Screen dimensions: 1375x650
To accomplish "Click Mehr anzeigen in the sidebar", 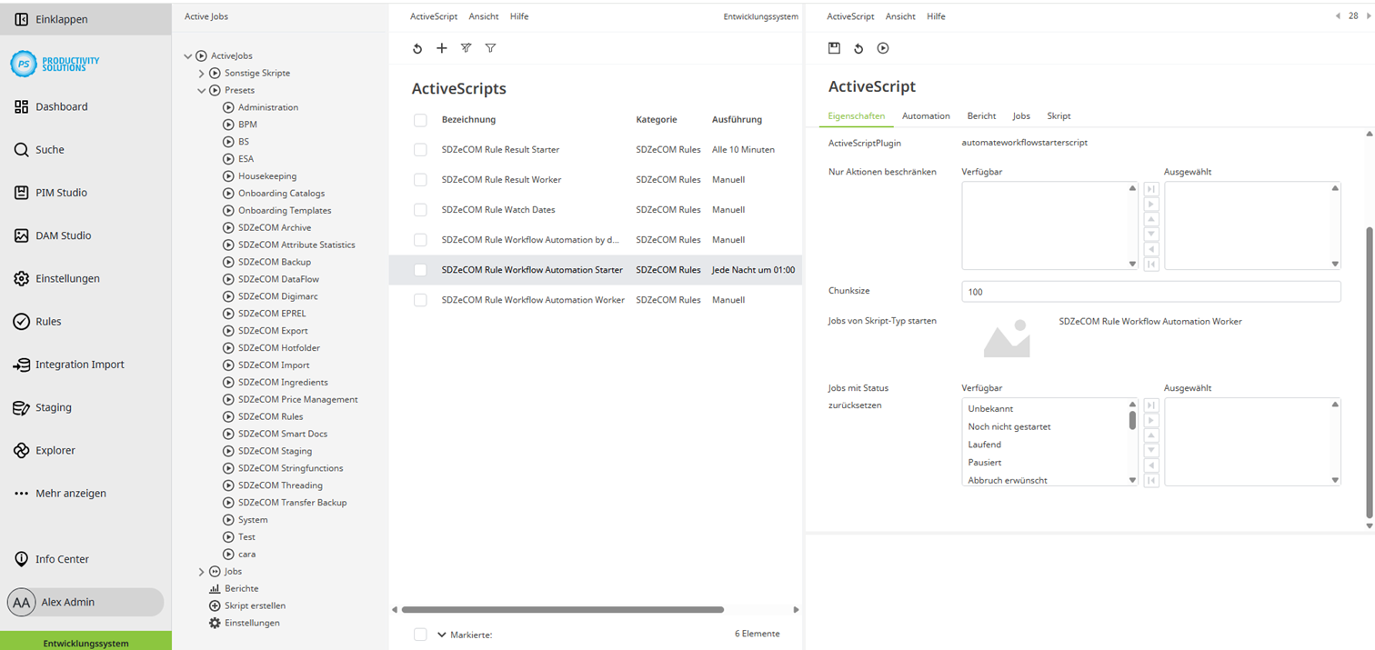I will tap(70, 493).
